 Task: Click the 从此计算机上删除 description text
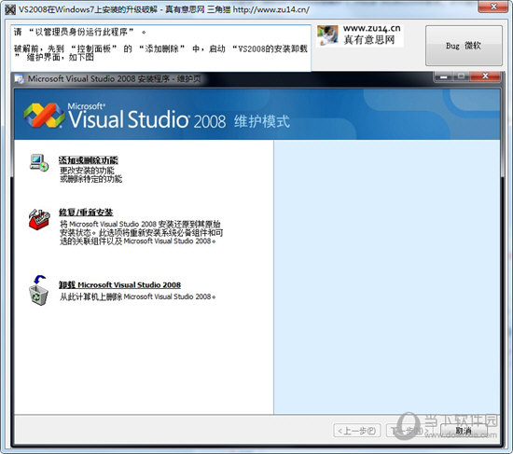pyautogui.click(x=137, y=296)
